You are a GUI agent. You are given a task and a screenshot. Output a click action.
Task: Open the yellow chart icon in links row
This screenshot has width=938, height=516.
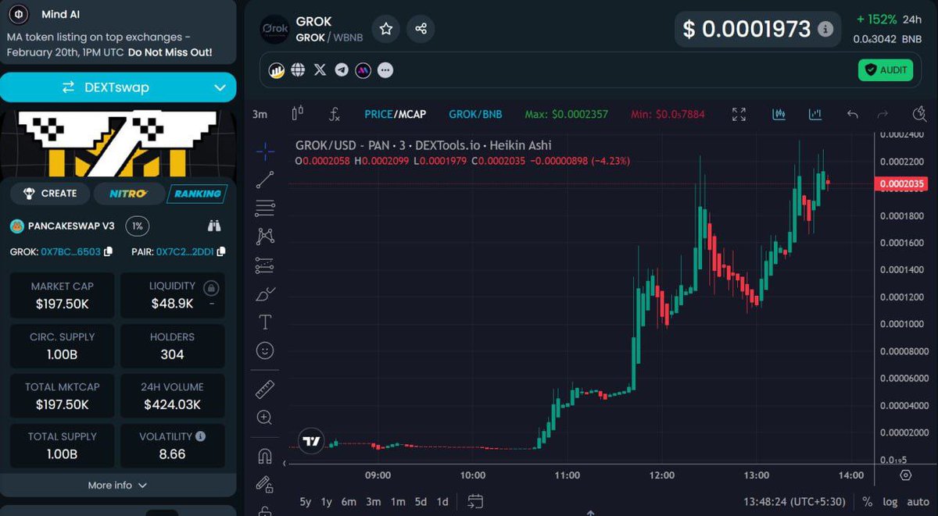pyautogui.click(x=276, y=70)
